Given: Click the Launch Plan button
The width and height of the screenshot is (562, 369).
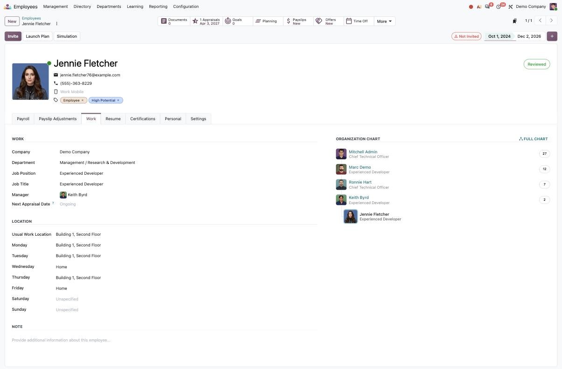Looking at the screenshot, I should pos(37,36).
